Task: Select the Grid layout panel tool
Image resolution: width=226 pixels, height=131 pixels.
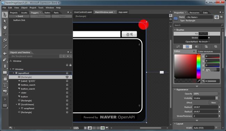Action: 5,79
